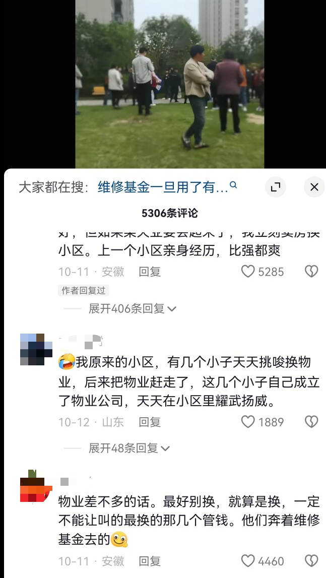
Task: Dislike the comment with 5285 likes
Action: [311, 272]
